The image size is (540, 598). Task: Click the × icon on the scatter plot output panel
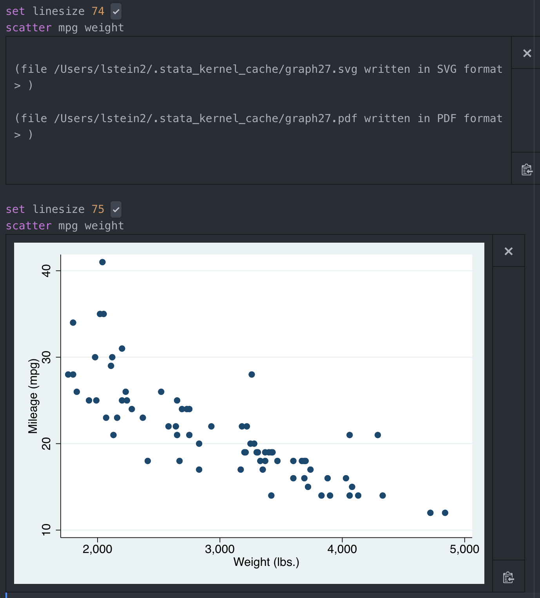[509, 251]
